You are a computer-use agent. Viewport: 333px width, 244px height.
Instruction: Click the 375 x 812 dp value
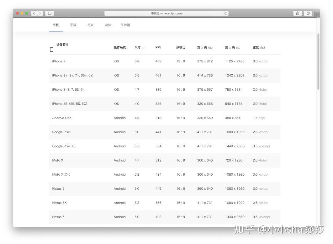[205, 61]
